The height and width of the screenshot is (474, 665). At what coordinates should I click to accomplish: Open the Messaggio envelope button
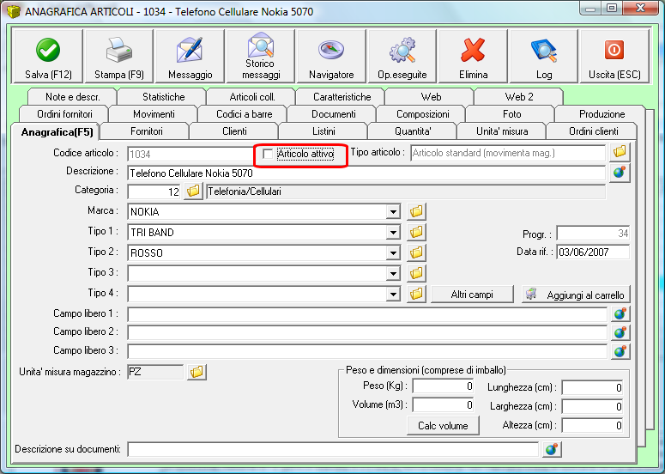tap(190, 56)
